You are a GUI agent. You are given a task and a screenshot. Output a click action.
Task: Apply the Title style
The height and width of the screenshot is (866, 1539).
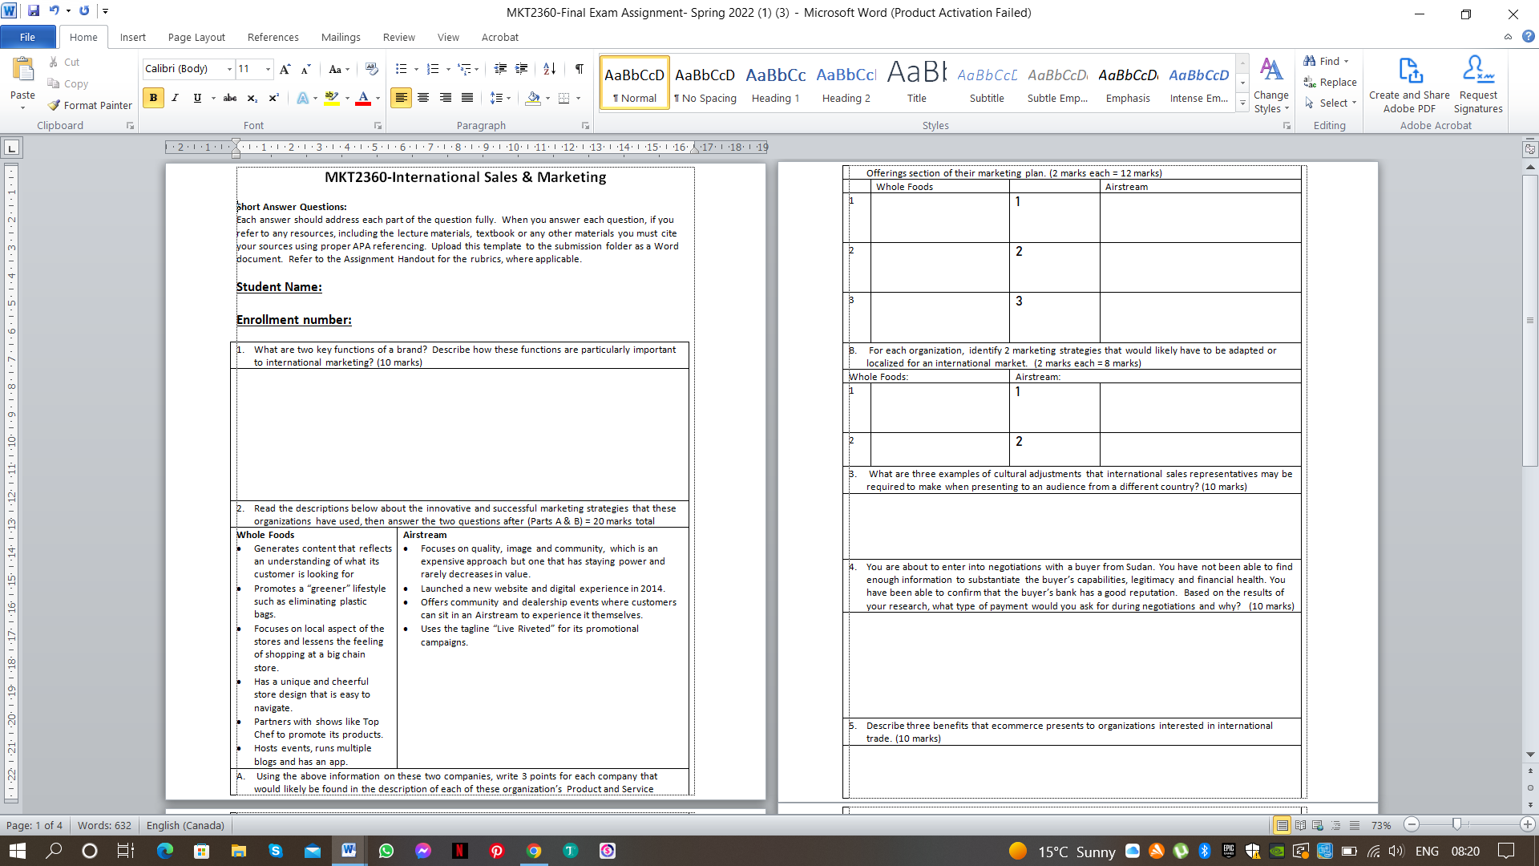pos(916,83)
